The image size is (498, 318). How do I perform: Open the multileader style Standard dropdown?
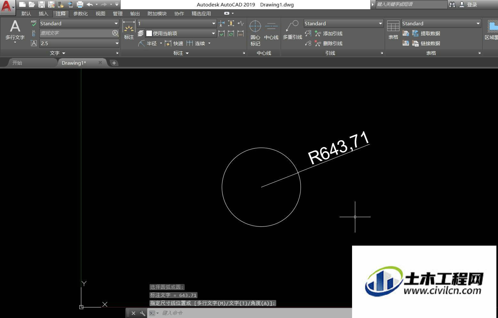tap(380, 23)
